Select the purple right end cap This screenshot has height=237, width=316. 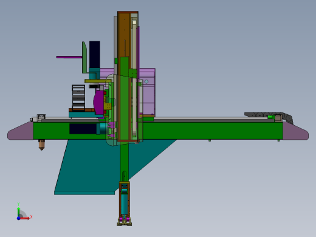(295, 131)
